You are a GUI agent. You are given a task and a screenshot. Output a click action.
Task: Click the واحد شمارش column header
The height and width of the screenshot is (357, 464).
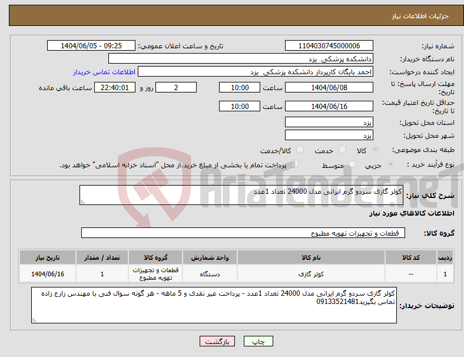point(210,257)
